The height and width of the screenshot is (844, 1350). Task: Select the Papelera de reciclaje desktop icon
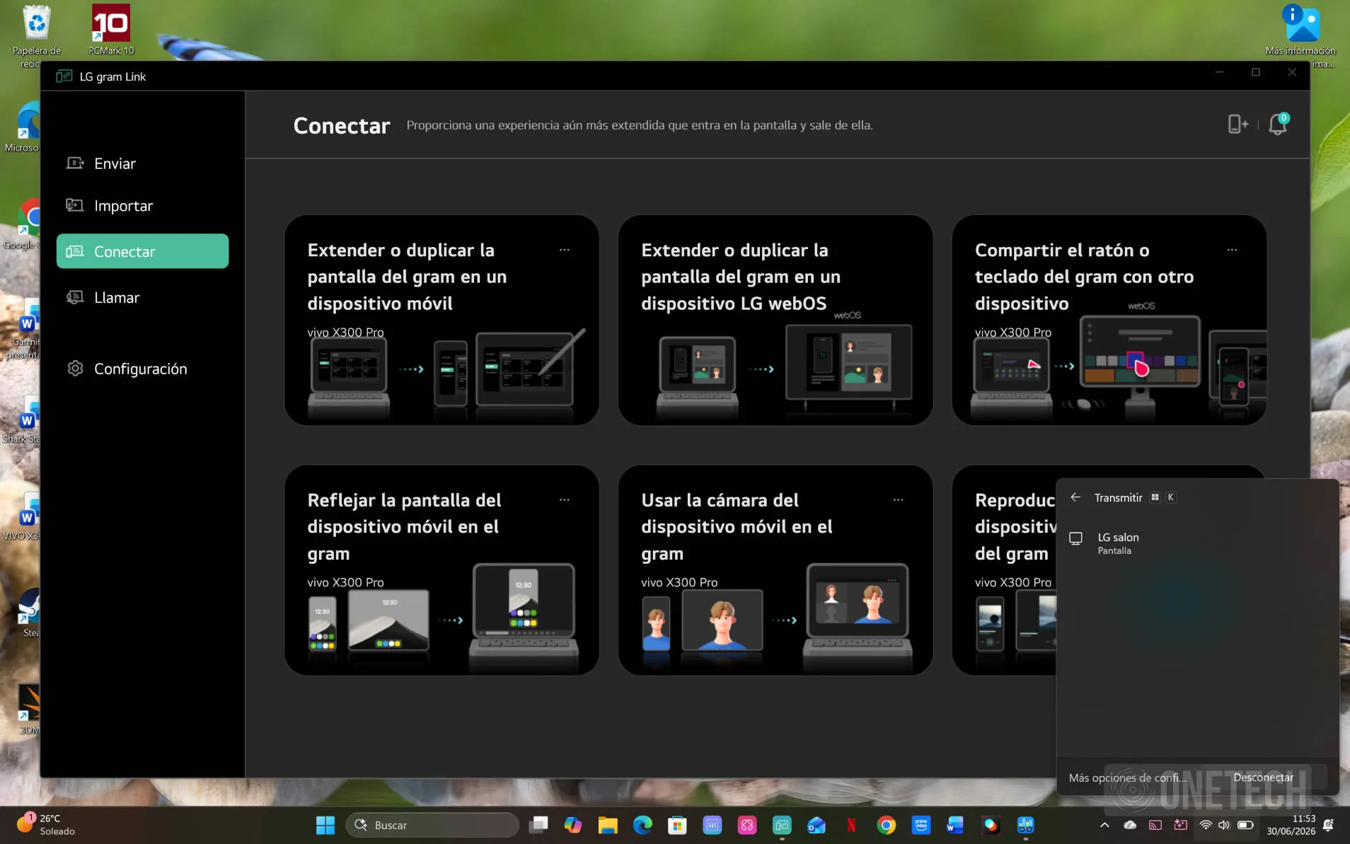[36, 35]
